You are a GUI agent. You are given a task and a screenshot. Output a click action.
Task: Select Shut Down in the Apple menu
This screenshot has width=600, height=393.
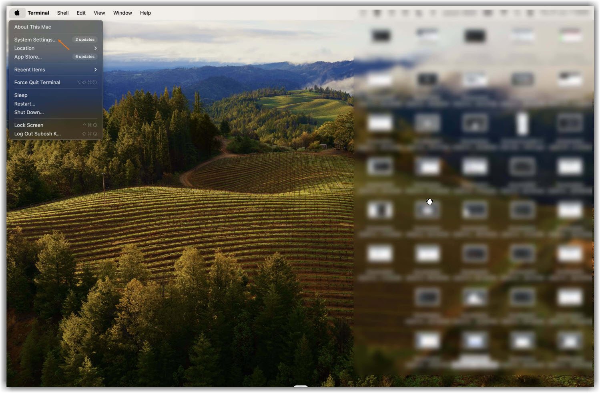[x=56, y=112]
